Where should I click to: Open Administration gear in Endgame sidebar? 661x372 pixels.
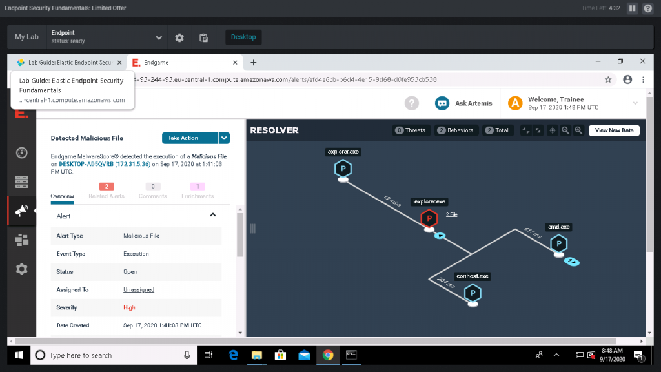[21, 269]
